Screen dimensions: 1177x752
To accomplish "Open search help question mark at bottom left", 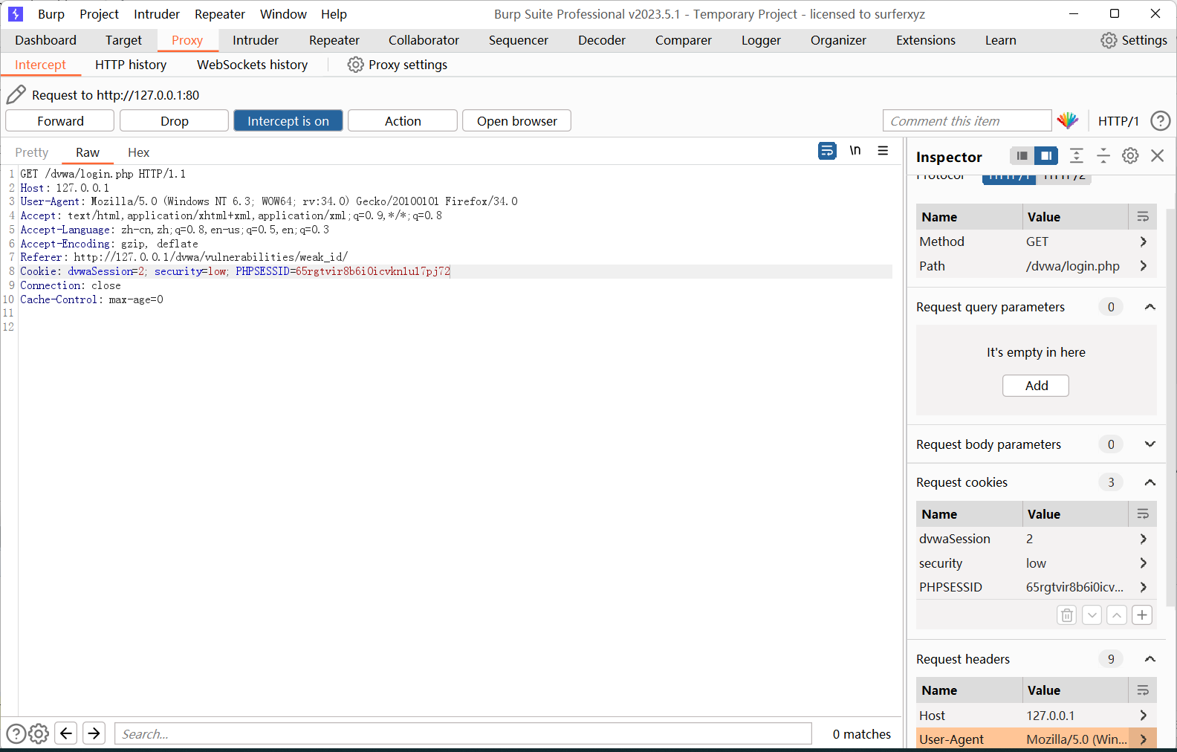I will coord(16,733).
